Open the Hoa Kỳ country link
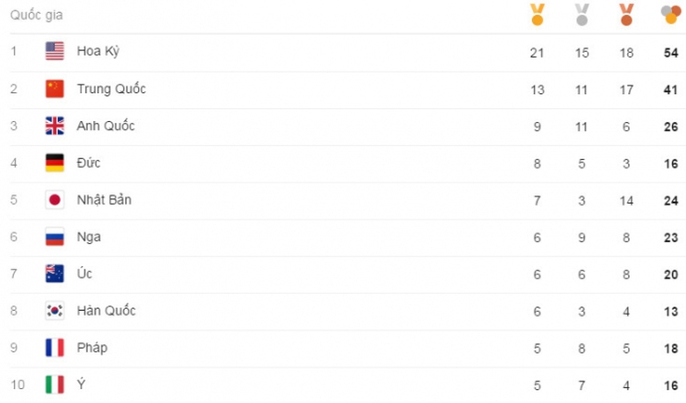The height and width of the screenshot is (403, 686). 98,52
